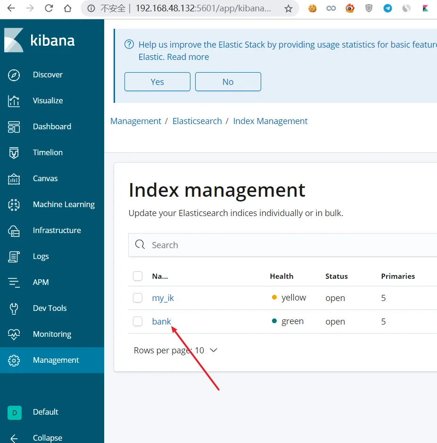Click the Kibana logo icon
The image size is (437, 443).
point(14,40)
